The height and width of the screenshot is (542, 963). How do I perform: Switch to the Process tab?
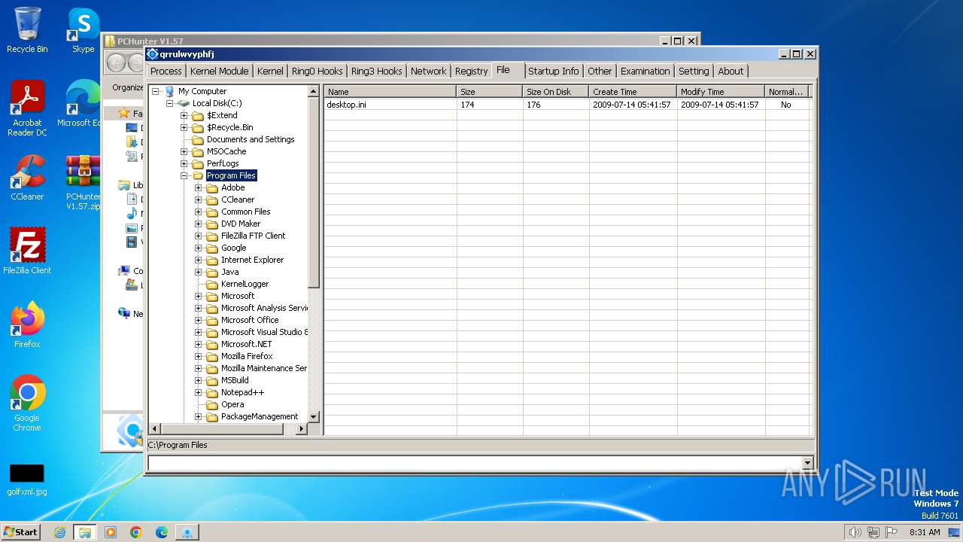tap(166, 71)
